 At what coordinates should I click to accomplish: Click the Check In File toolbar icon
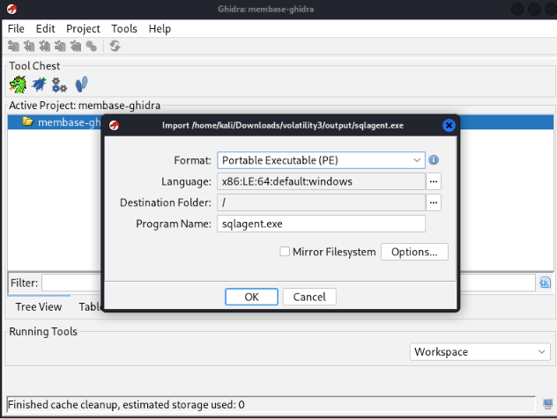point(60,46)
